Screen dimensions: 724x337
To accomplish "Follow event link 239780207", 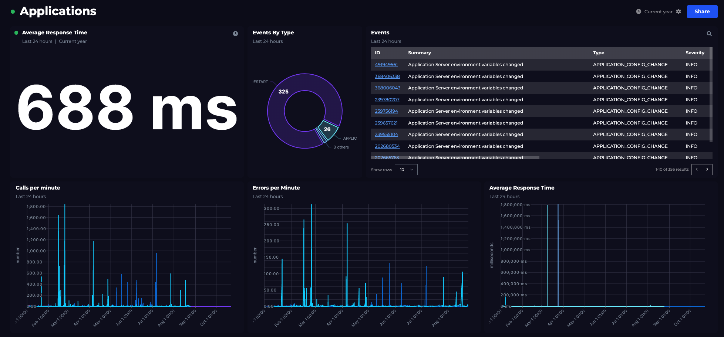I will (387, 99).
